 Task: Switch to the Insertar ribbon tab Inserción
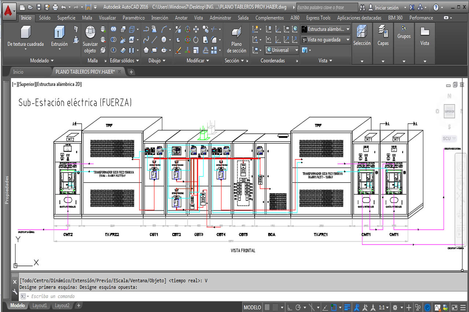point(160,18)
